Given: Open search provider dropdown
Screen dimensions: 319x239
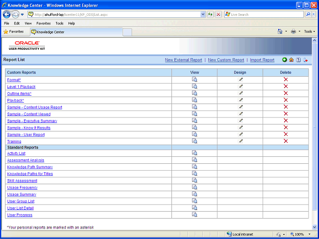Looking at the screenshot, I should [314, 14].
